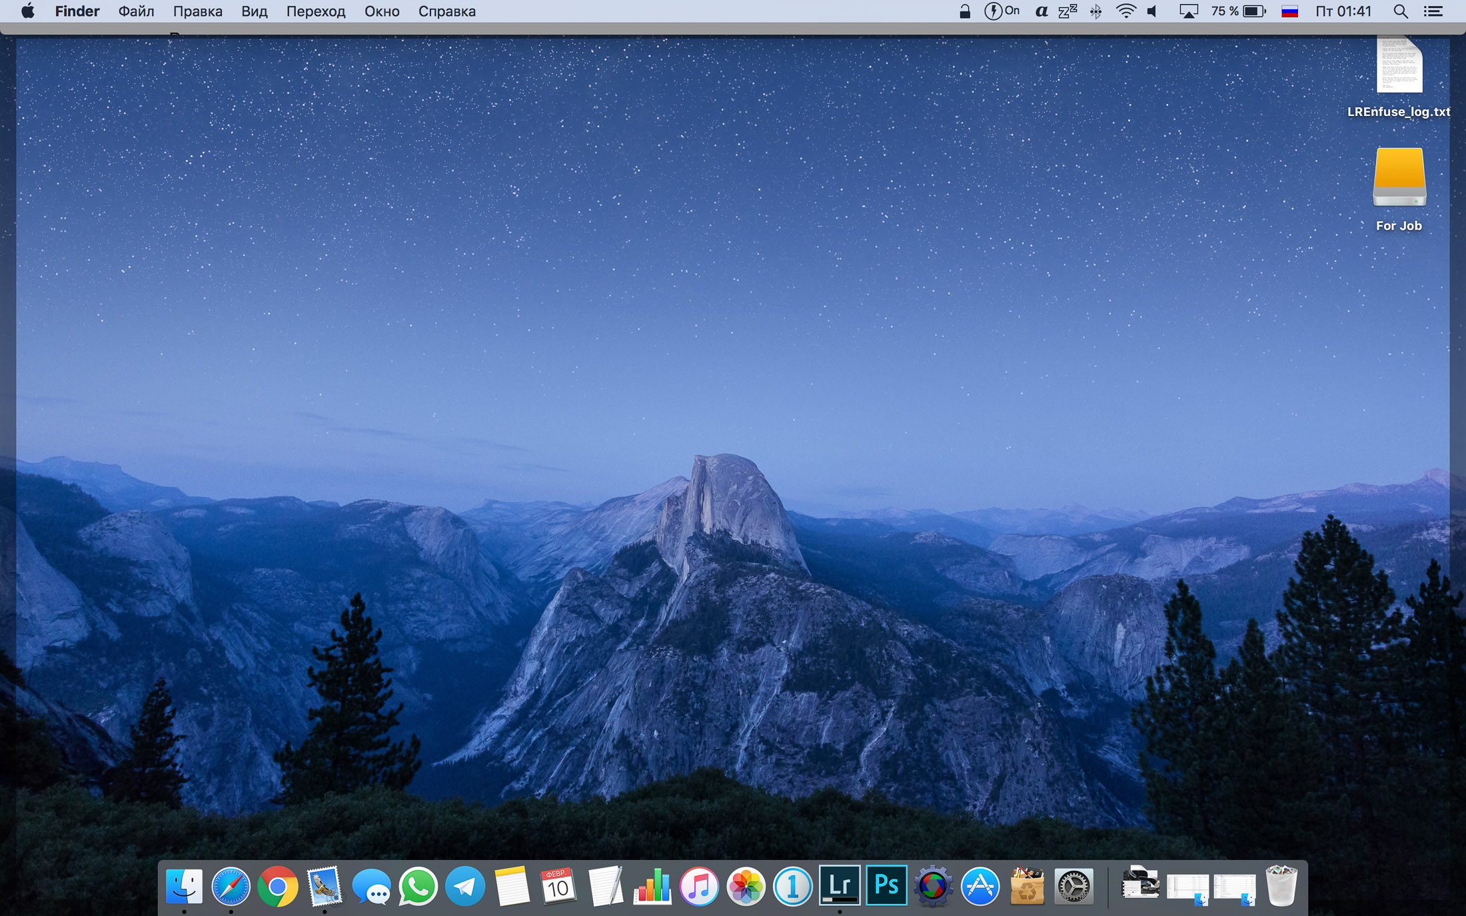Open 1Password in the dock
Image resolution: width=1466 pixels, height=916 pixels.
pos(792,887)
